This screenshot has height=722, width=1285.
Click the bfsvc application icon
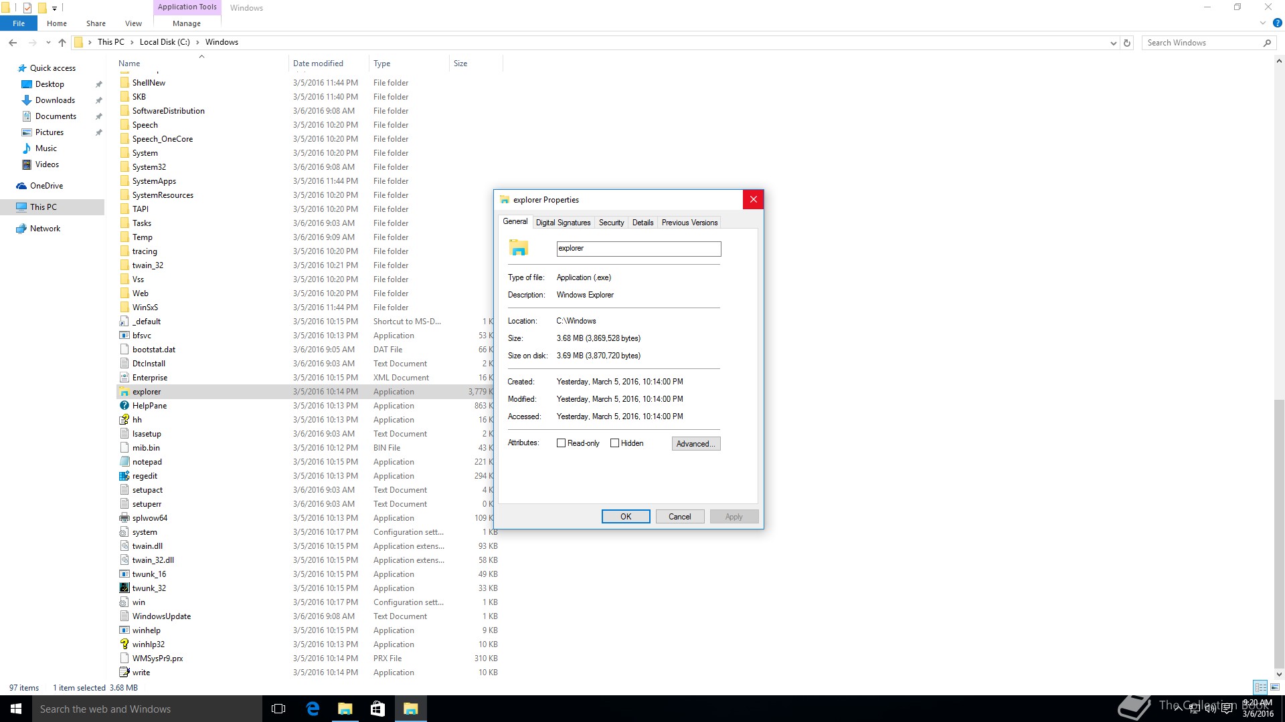(124, 336)
